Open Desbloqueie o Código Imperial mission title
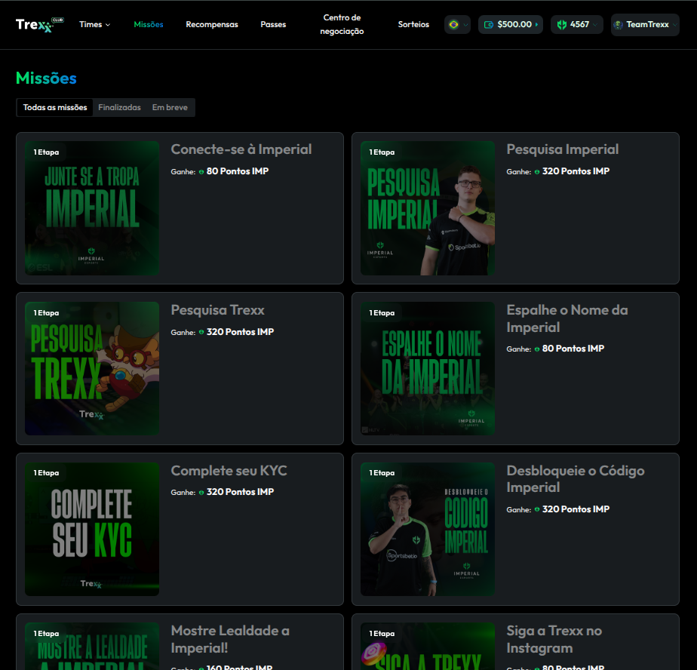The height and width of the screenshot is (670, 697). [576, 479]
